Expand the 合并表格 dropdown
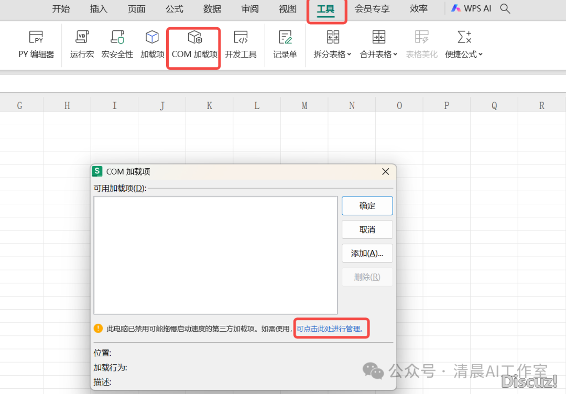566x394 pixels. tap(378, 54)
